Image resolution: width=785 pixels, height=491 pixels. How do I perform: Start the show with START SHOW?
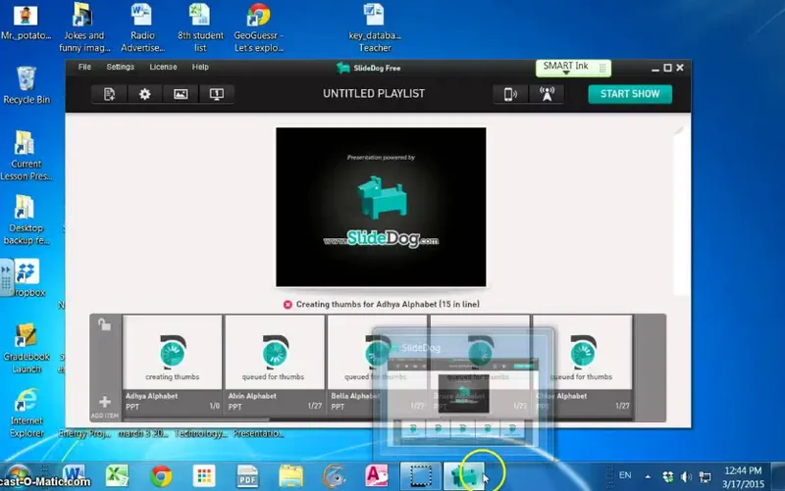click(630, 94)
